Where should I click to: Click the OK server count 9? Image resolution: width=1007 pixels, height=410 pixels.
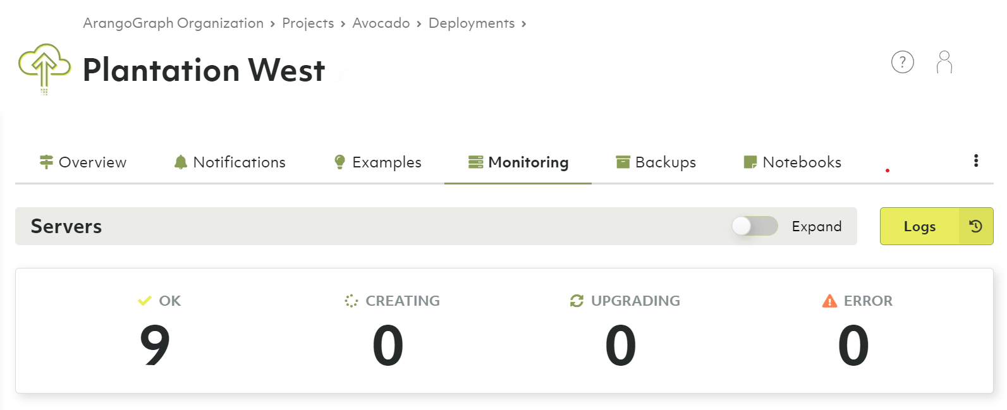(155, 345)
